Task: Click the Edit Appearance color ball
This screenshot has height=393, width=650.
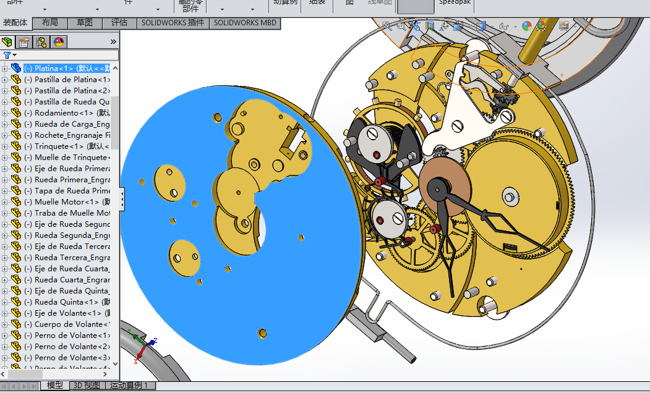Action: 526,26
